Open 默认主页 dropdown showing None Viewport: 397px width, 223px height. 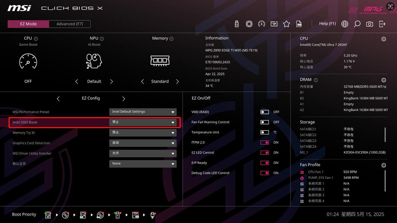click(x=143, y=163)
